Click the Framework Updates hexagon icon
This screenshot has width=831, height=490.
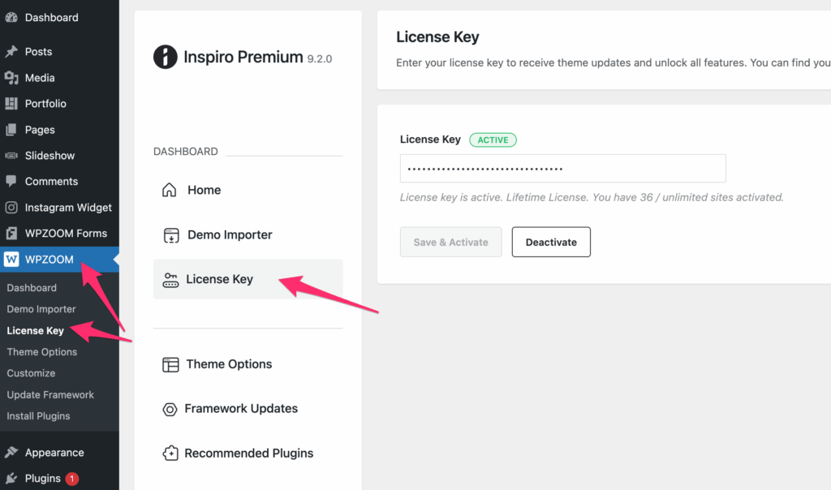170,409
